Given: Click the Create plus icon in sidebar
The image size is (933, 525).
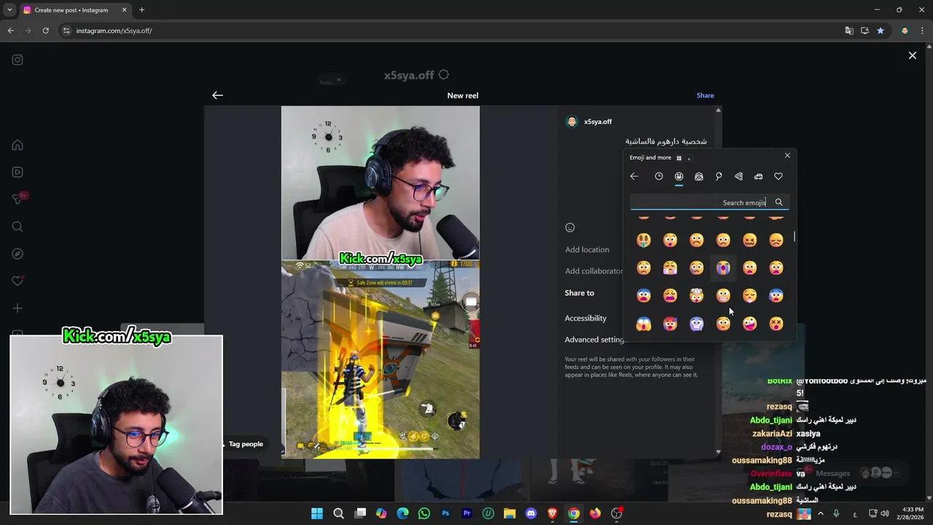Looking at the screenshot, I should pos(17,308).
